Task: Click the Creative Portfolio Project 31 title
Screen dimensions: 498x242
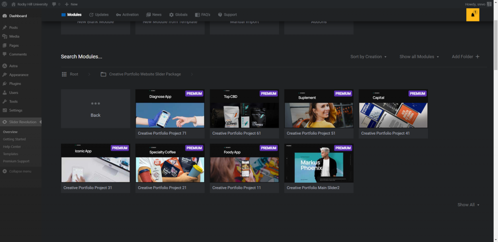Action: coord(88,188)
